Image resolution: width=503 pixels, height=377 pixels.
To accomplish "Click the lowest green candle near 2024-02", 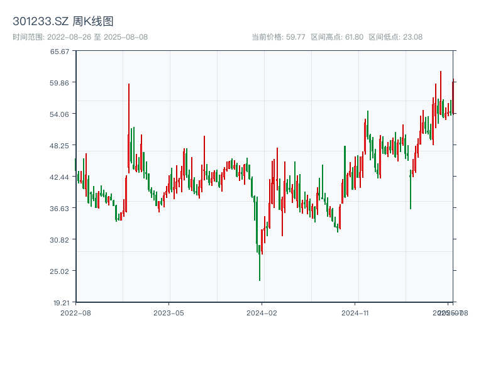I will tap(260, 263).
